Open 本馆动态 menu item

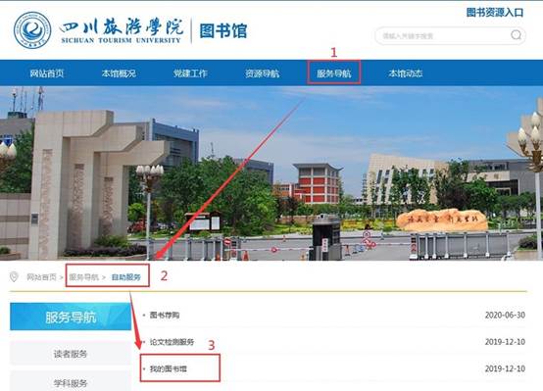(x=406, y=73)
